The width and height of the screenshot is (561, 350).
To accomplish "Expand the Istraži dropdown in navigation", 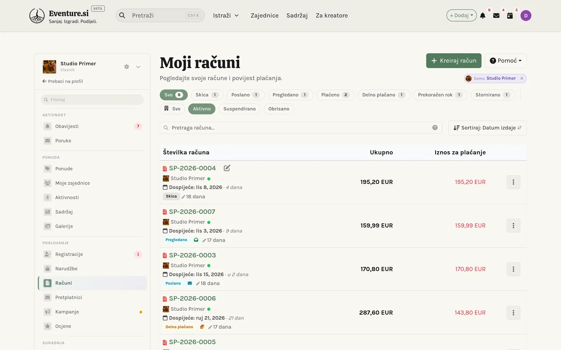I will point(226,16).
